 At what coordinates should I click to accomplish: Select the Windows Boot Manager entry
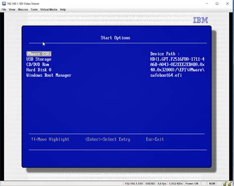(x=49, y=75)
